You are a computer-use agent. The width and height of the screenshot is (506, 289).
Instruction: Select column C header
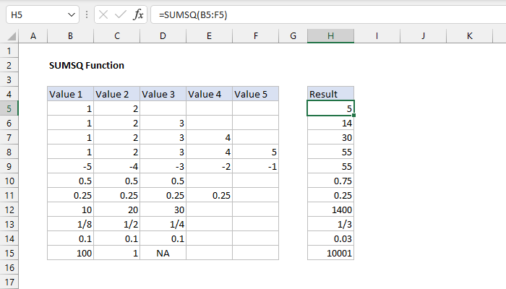(117, 36)
